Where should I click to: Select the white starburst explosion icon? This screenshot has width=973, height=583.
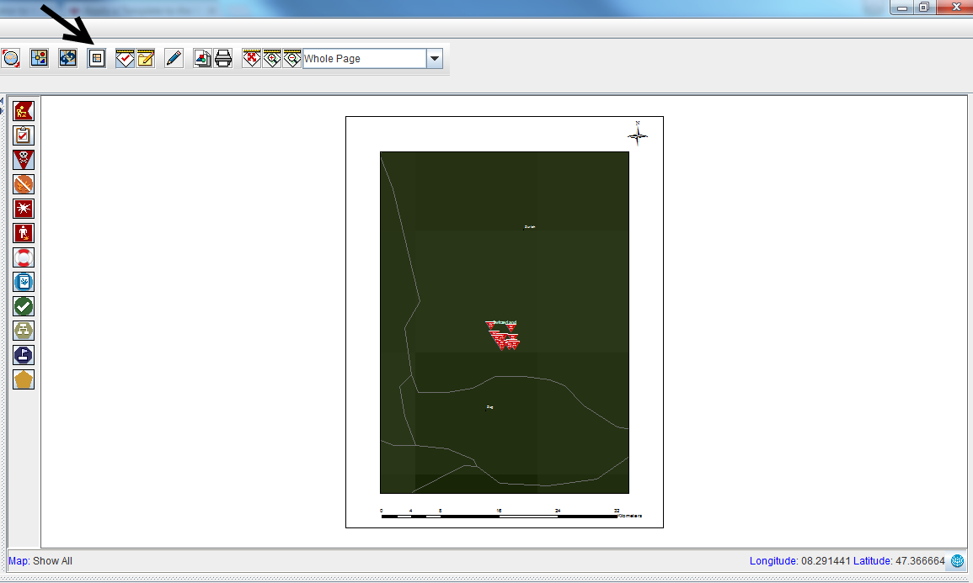point(24,208)
